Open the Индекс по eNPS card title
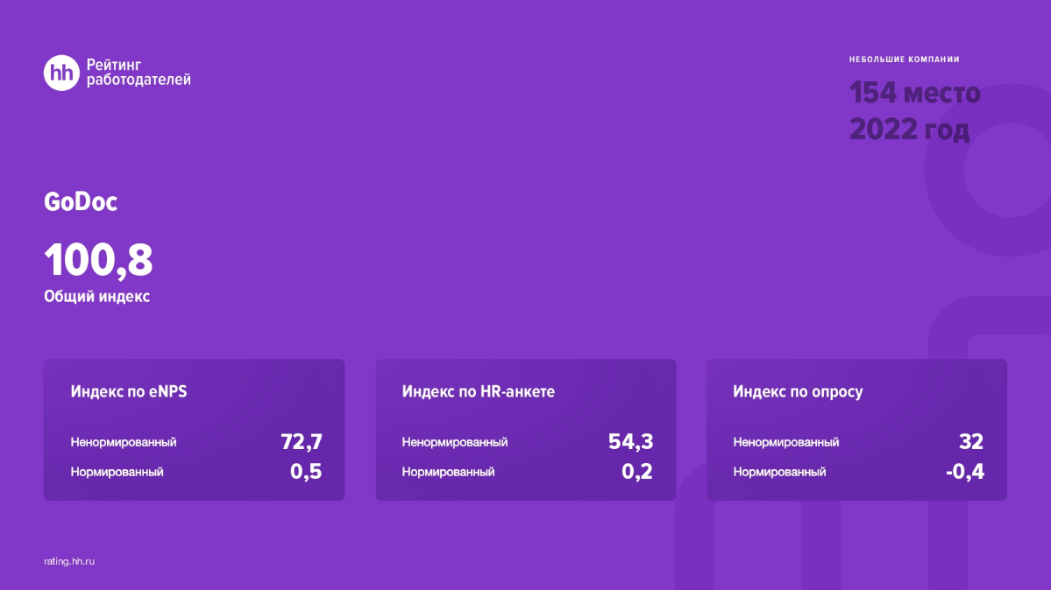 [129, 391]
